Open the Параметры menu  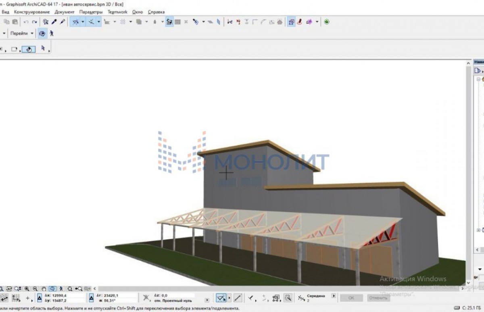pos(91,12)
